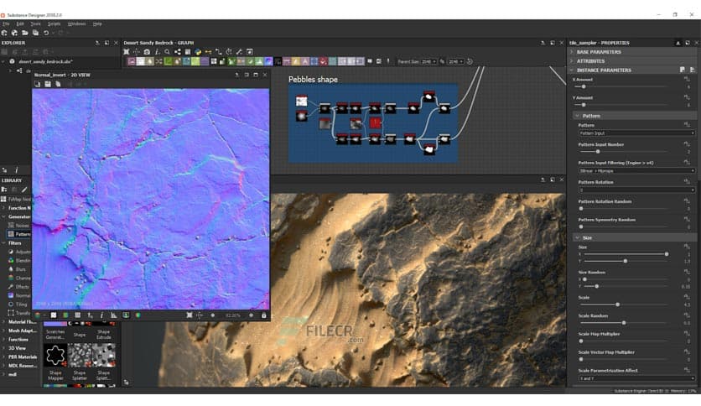The width and height of the screenshot is (701, 406).
Task: Click the Scale Random slider handle
Action: coord(624,323)
